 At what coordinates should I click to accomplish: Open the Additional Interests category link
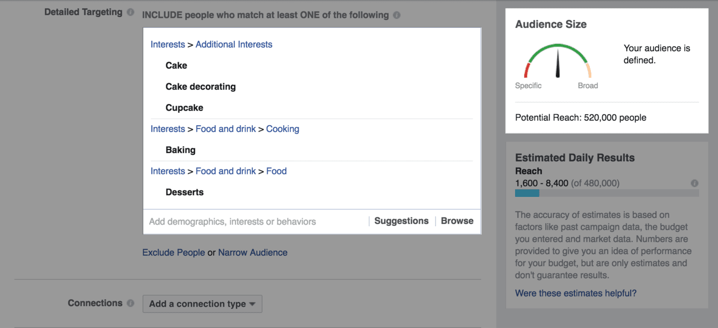[234, 44]
